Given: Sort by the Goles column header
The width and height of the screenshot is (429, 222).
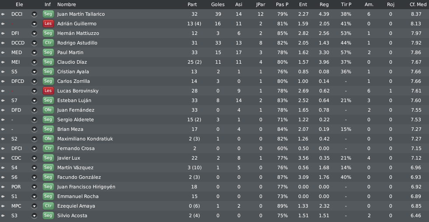Looking at the screenshot, I should (218, 4).
